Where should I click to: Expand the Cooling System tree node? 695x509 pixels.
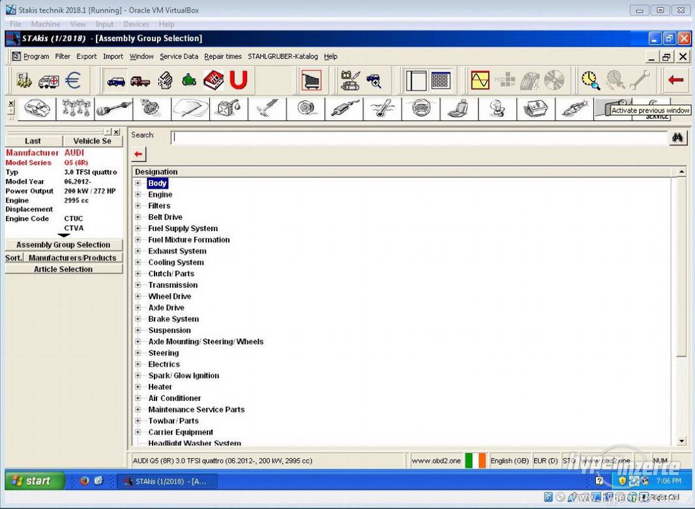pos(138,262)
